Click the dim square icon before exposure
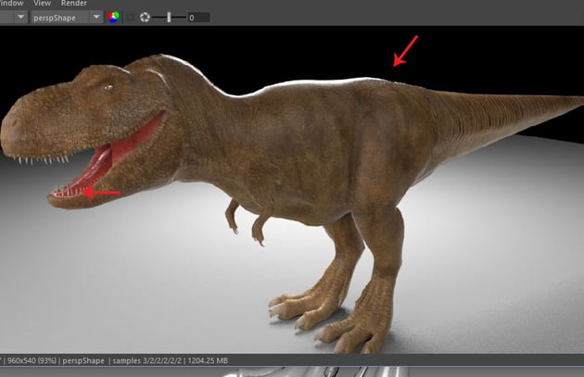Image resolution: width=584 pixels, height=377 pixels. 130,18
